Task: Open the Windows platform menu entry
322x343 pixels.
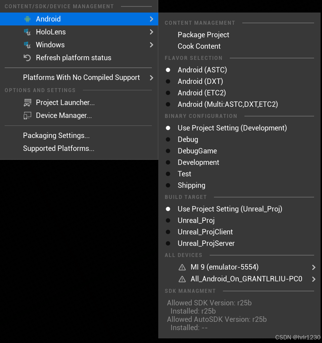Action: (79, 45)
